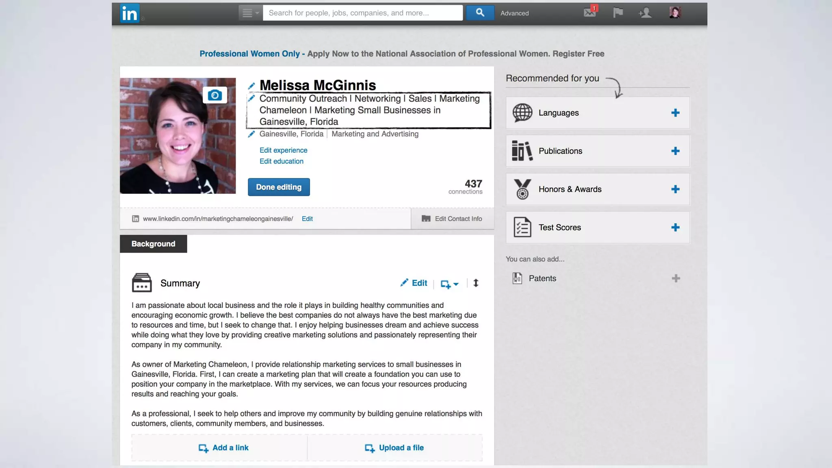Screen dimensions: 832x468
Task: Click into the people and jobs search field
Action: (362, 13)
